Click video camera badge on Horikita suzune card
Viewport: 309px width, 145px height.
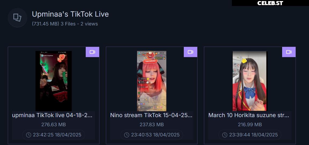289,52
